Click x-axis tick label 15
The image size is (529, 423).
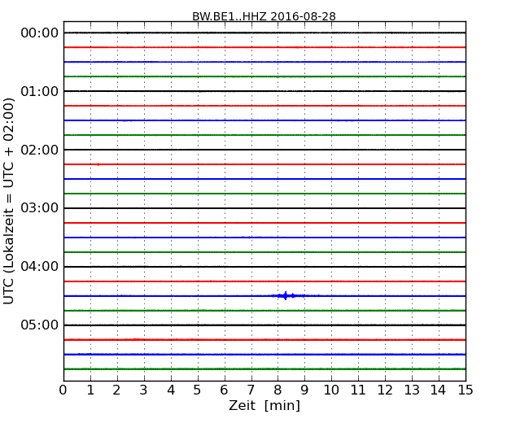pyautogui.click(x=466, y=390)
